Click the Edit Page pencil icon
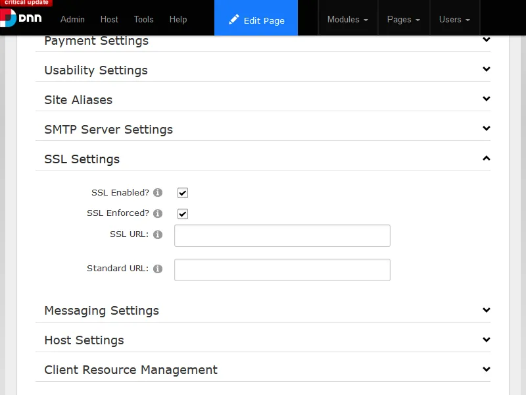The height and width of the screenshot is (395, 526). pyautogui.click(x=234, y=20)
